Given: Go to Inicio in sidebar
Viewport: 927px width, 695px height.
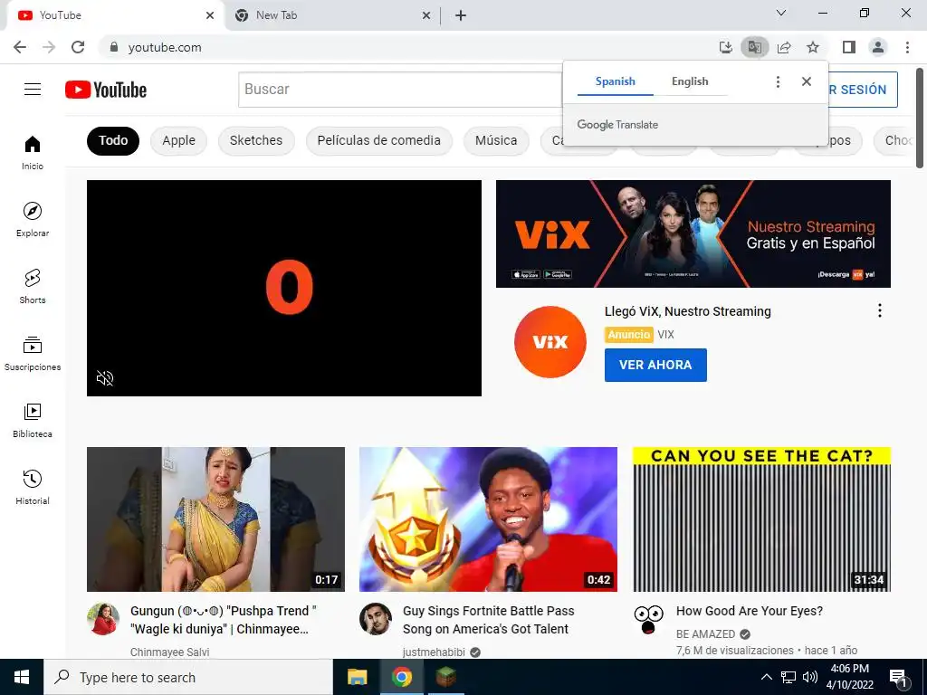Looking at the screenshot, I should [33, 152].
